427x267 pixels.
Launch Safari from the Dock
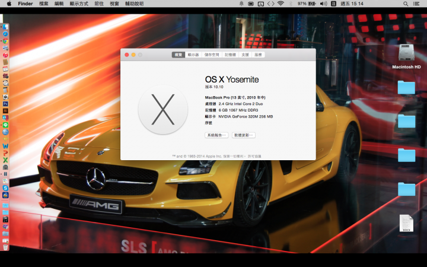tap(5, 34)
